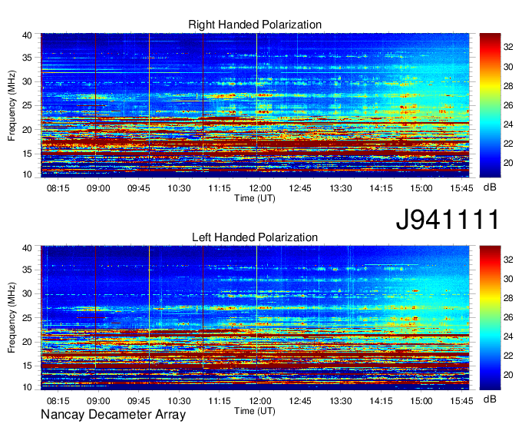Viewport: 522px width, 424px height.
Task: Click the 28 dB tick on the upper colorbar
Action: point(508,86)
